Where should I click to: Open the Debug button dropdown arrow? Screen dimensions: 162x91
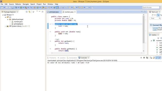click(x=18, y=7)
